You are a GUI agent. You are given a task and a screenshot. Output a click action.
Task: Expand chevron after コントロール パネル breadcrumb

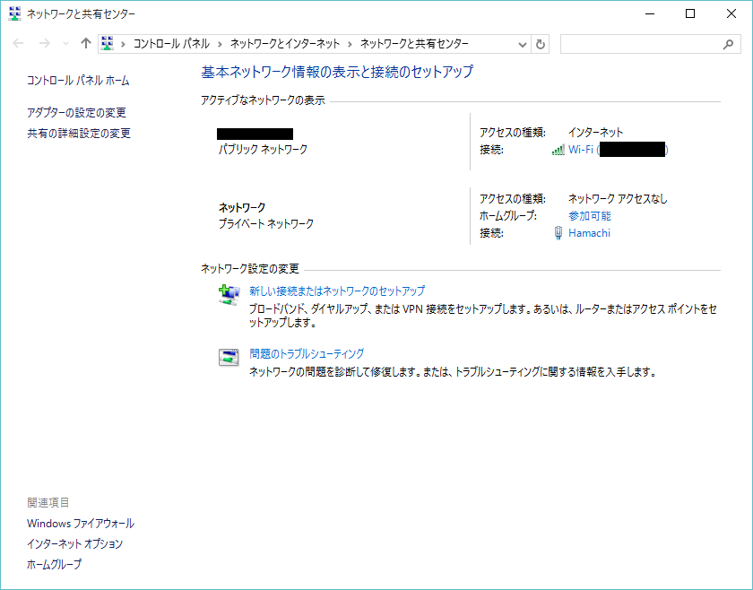pyautogui.click(x=220, y=43)
